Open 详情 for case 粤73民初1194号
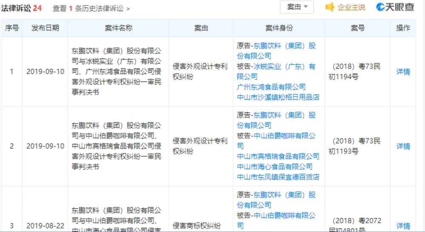This screenshot has height=232, width=425. pos(403,71)
